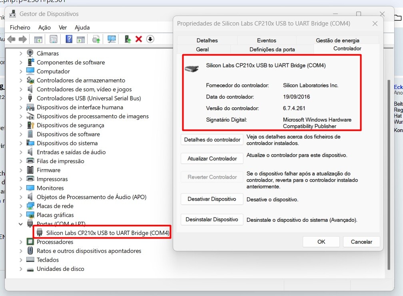This screenshot has height=296, width=403.
Task: Click the Back arrow in toolbar
Action: tap(11, 39)
